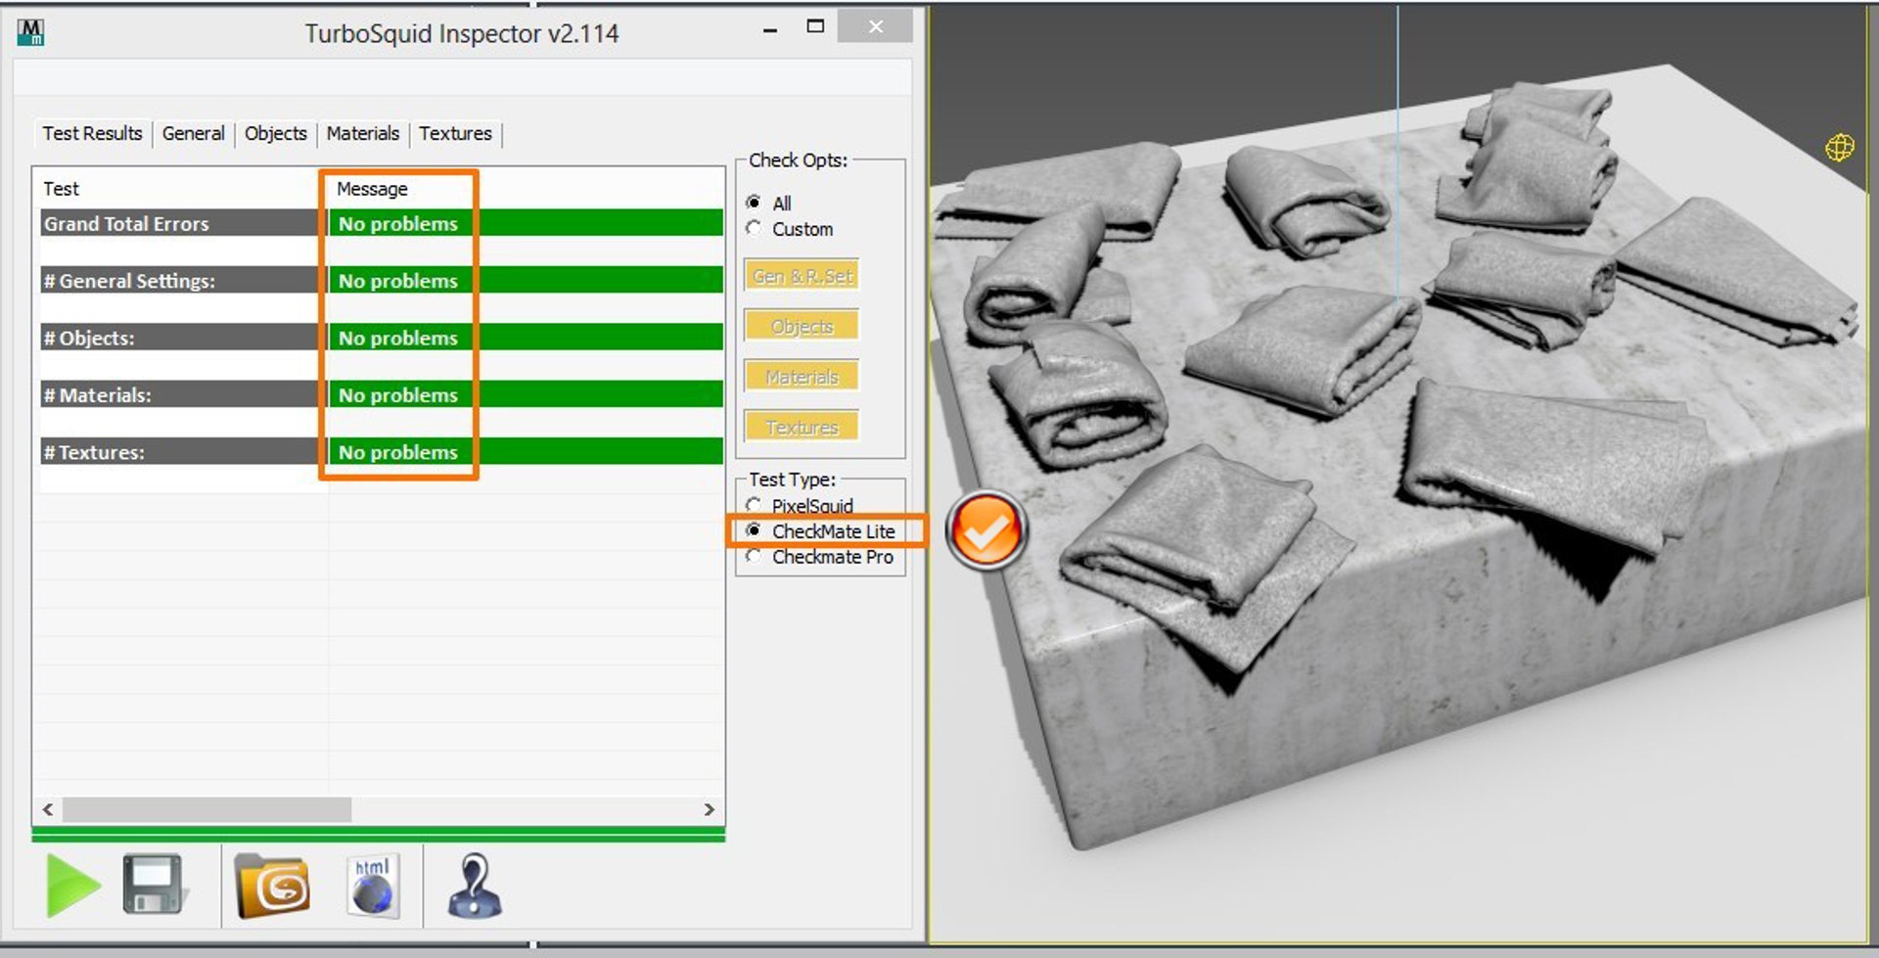
Task: Close the TurboSquid Inspector window
Action: click(x=876, y=26)
